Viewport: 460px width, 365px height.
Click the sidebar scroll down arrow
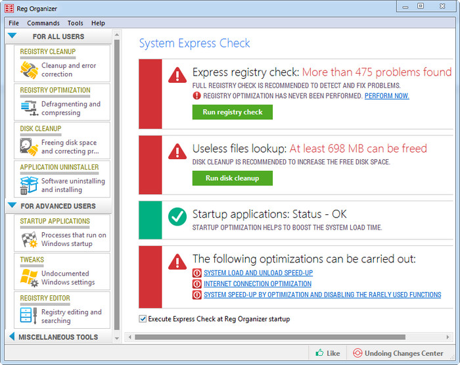pos(117,339)
